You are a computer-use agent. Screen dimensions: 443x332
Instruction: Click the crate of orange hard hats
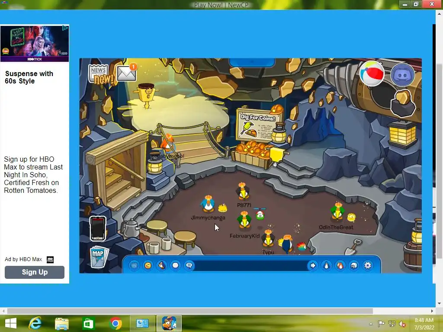pyautogui.click(x=251, y=155)
